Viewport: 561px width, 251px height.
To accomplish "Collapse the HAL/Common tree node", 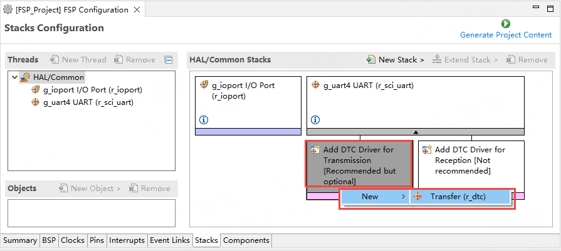I will click(14, 77).
